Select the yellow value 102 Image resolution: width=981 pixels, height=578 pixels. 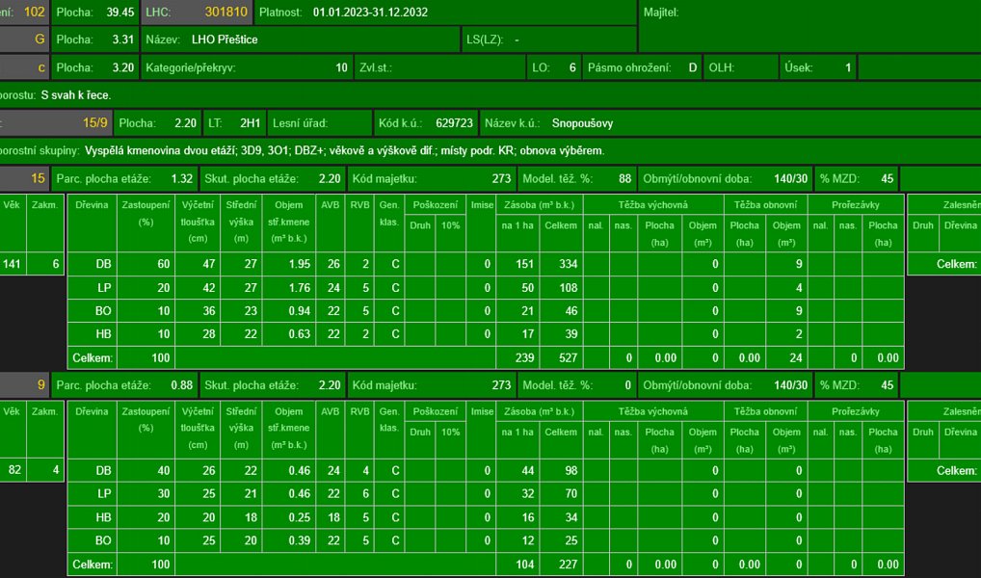[x=35, y=12]
